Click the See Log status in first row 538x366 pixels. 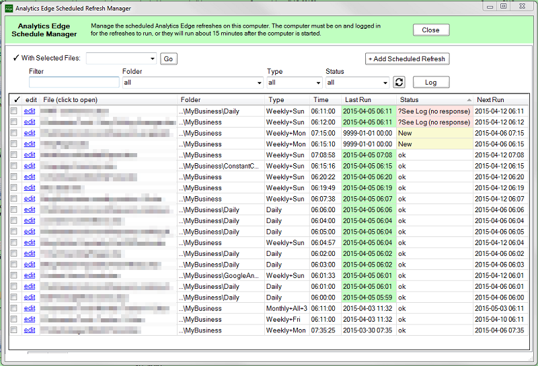tap(434, 111)
